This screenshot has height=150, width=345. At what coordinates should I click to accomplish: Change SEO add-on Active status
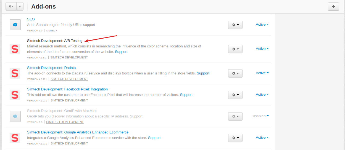262,25
